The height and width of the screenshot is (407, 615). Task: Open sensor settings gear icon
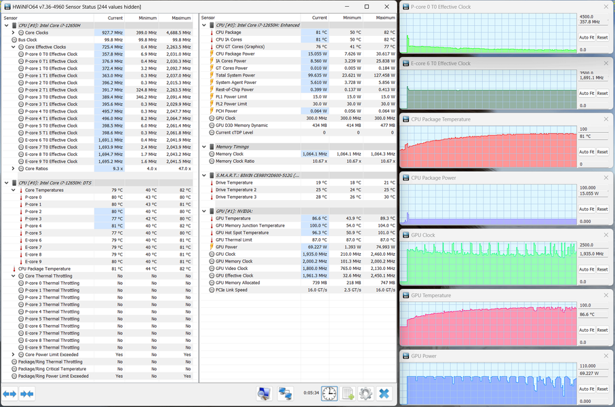[365, 393]
